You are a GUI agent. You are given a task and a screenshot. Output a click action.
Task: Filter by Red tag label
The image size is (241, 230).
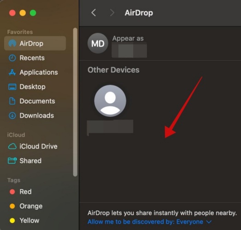coord(25,192)
